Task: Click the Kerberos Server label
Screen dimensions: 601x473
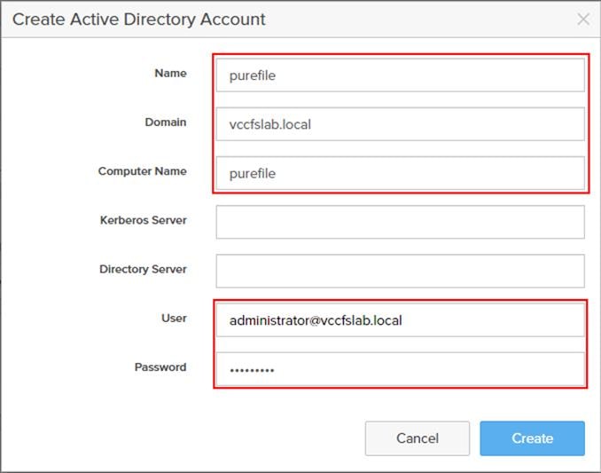Action: 143,220
